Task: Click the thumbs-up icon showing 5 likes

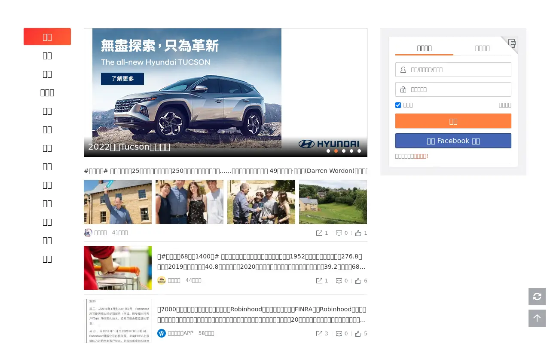Action: point(358,334)
